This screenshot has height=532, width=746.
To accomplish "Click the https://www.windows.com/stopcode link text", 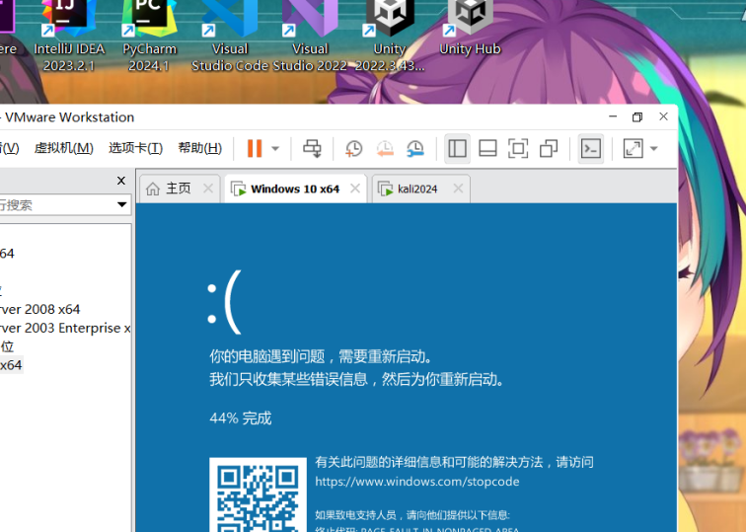I will [x=417, y=481].
